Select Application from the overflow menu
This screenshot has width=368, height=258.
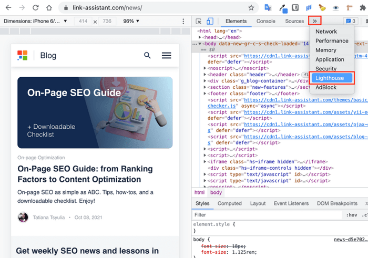[x=330, y=59]
